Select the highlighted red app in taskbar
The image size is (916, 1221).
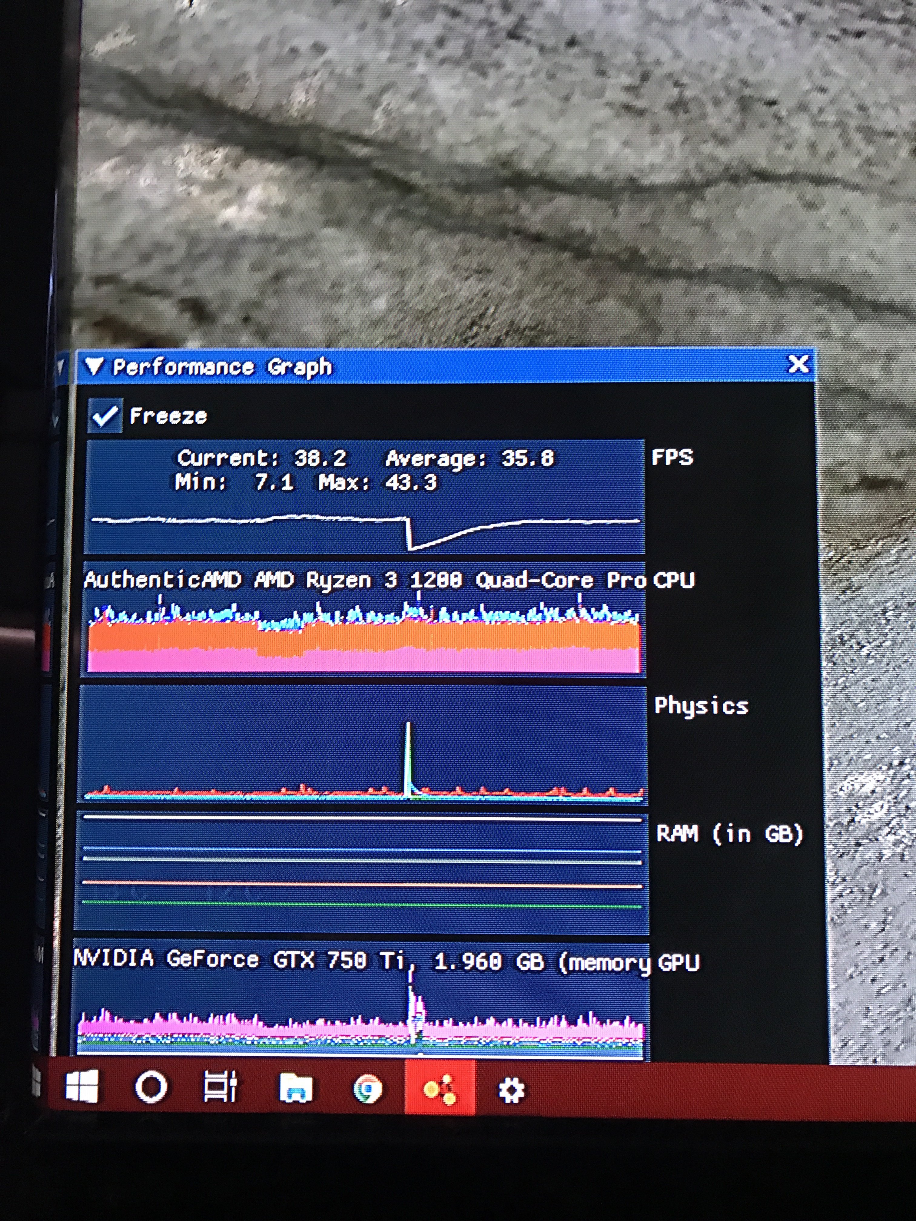tap(440, 1088)
